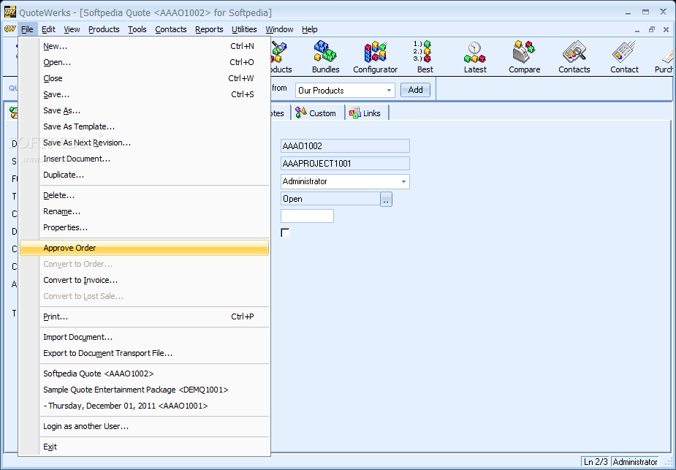Select Save As... menu entry
Viewport: 676px width, 470px height.
144,110
